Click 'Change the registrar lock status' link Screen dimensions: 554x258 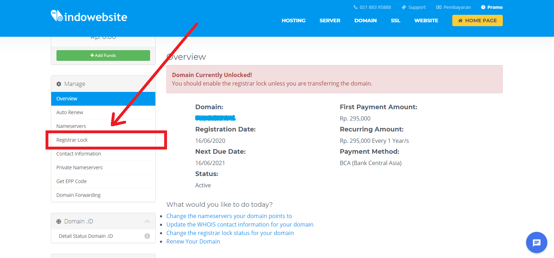click(x=230, y=233)
